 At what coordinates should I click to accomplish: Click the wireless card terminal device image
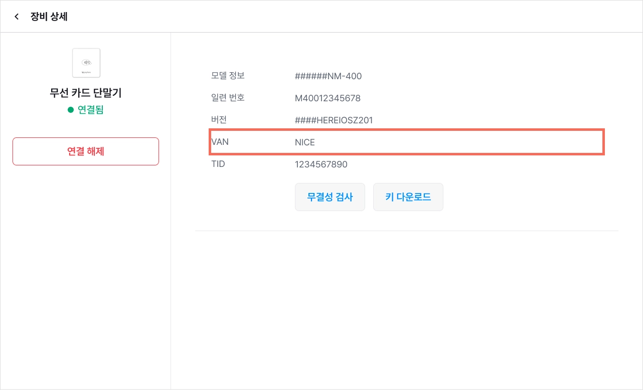coord(86,63)
